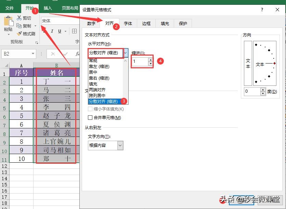
Task: Click the cell with number 10 in column A
Action: (x=21, y=159)
